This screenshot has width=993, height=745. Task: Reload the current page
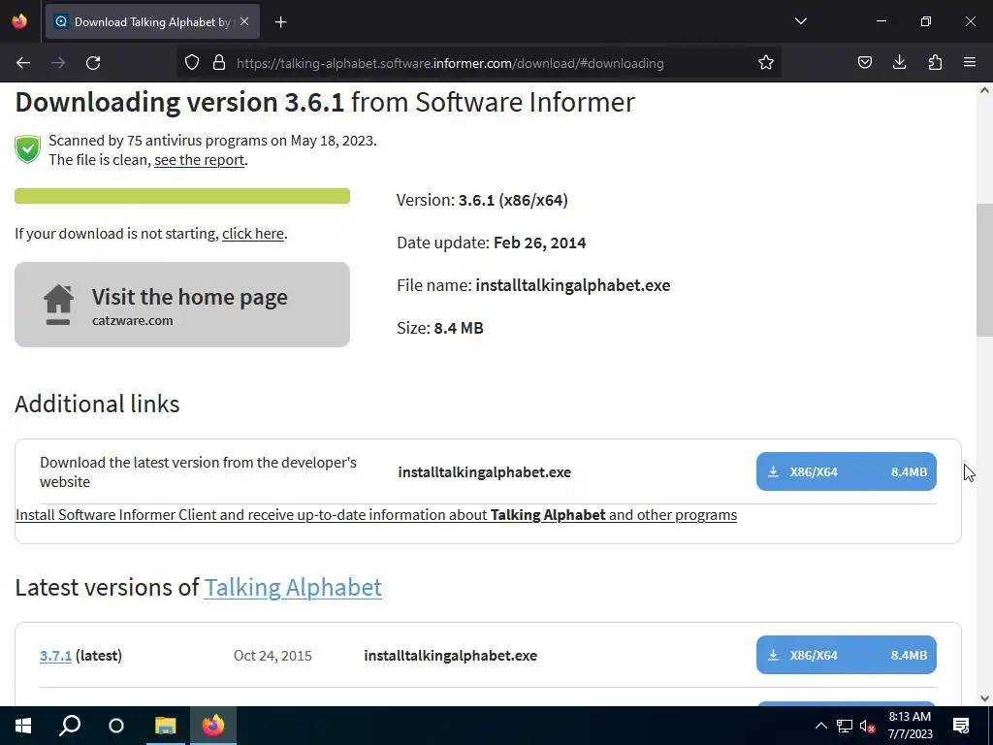(x=93, y=63)
